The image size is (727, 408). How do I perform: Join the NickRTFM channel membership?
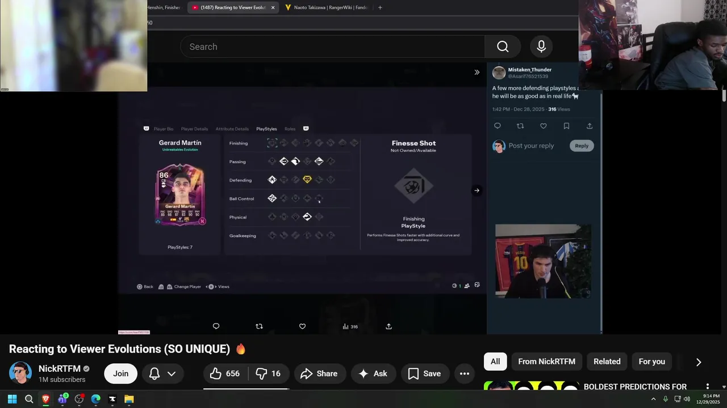tap(120, 373)
